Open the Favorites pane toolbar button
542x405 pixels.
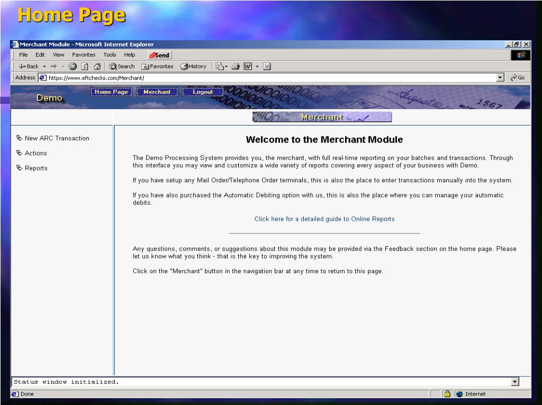tap(157, 66)
